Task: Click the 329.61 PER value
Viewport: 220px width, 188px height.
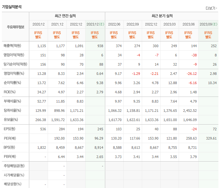Action: click(x=211, y=139)
